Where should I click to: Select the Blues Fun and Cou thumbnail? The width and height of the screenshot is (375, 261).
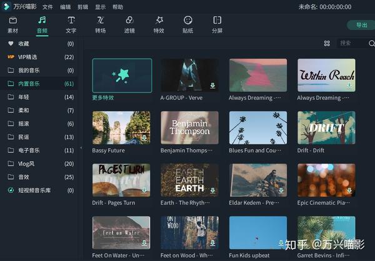(x=258, y=127)
